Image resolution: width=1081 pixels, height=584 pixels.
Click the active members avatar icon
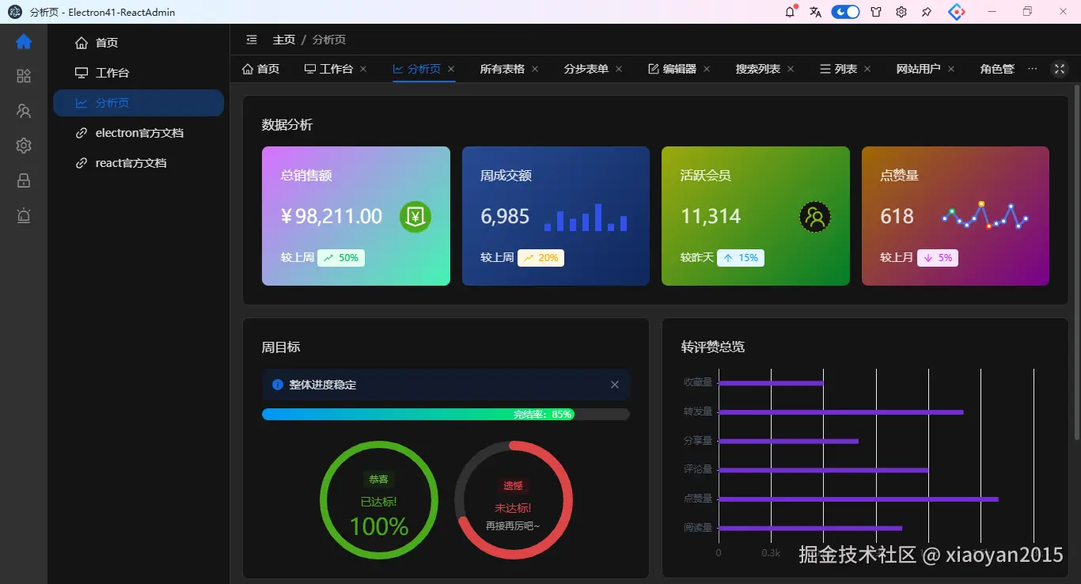coord(815,217)
